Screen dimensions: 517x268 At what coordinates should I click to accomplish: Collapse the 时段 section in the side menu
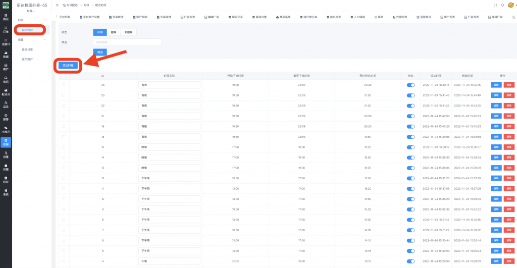(x=44, y=20)
